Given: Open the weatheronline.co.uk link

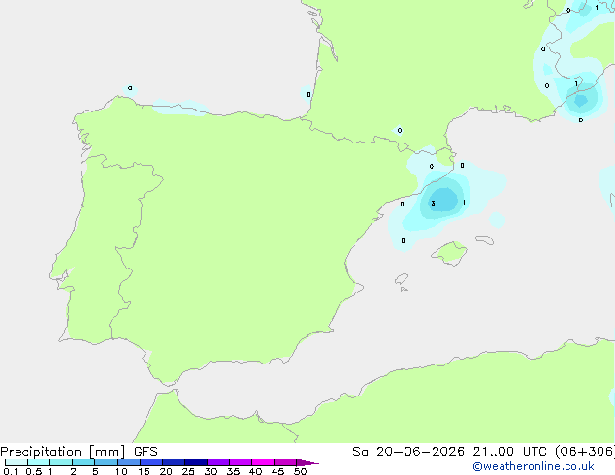Looking at the screenshot, I should click(x=534, y=466).
